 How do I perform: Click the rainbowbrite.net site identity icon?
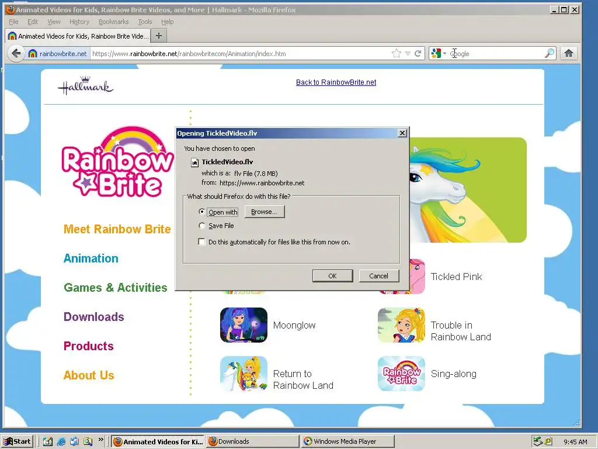tap(58, 53)
